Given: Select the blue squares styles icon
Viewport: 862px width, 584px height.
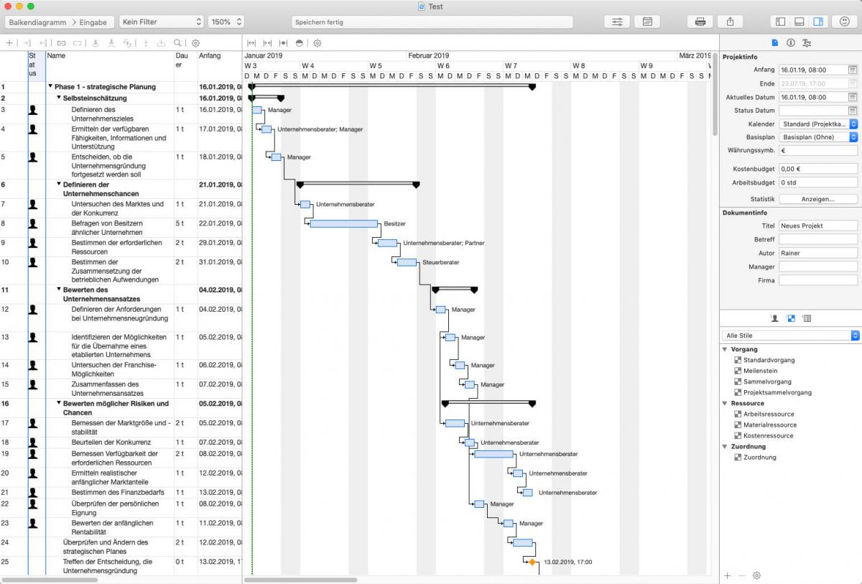Looking at the screenshot, I should click(791, 318).
